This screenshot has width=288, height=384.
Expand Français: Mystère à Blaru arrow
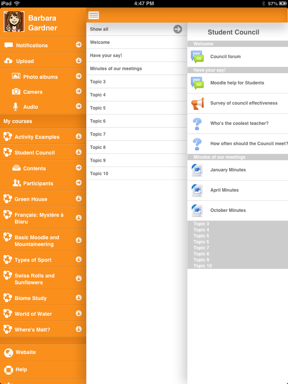(x=79, y=217)
